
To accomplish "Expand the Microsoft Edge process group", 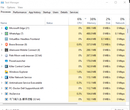I will tap(2, 28).
